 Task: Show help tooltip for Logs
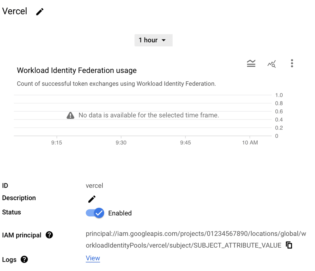(x=24, y=259)
